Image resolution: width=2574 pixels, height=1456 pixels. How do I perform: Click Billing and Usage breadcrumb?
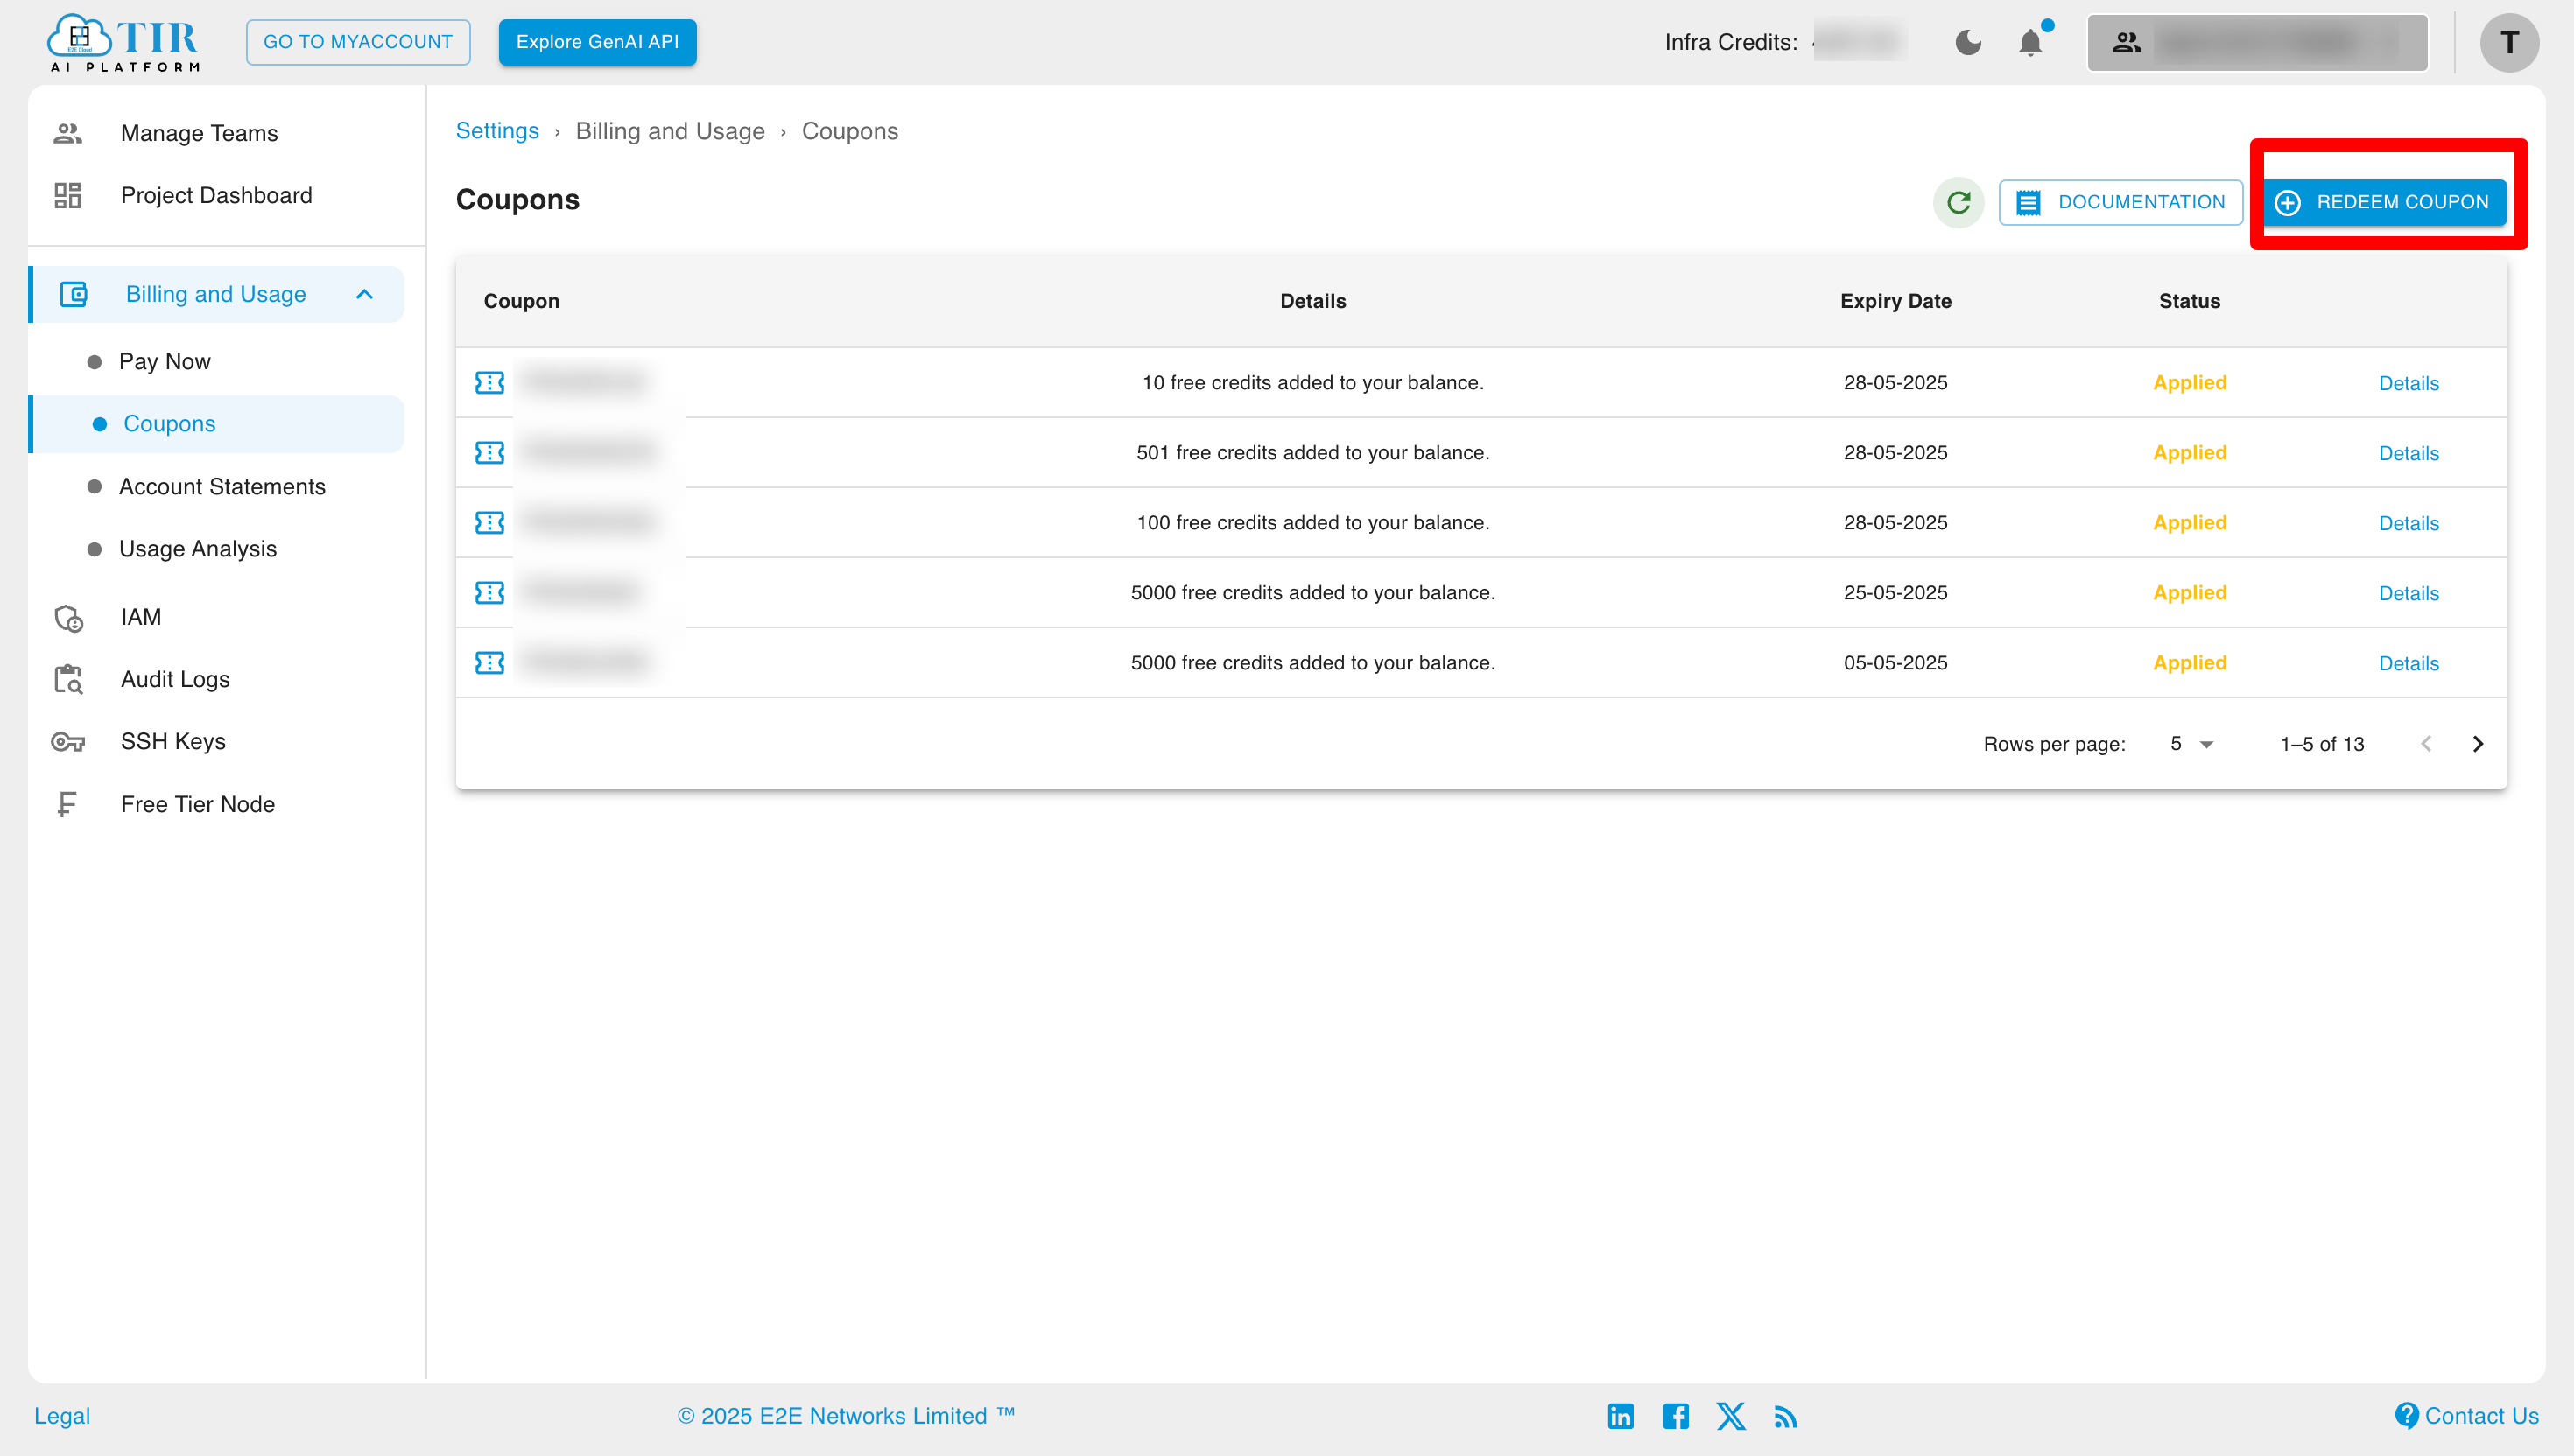pos(671,131)
